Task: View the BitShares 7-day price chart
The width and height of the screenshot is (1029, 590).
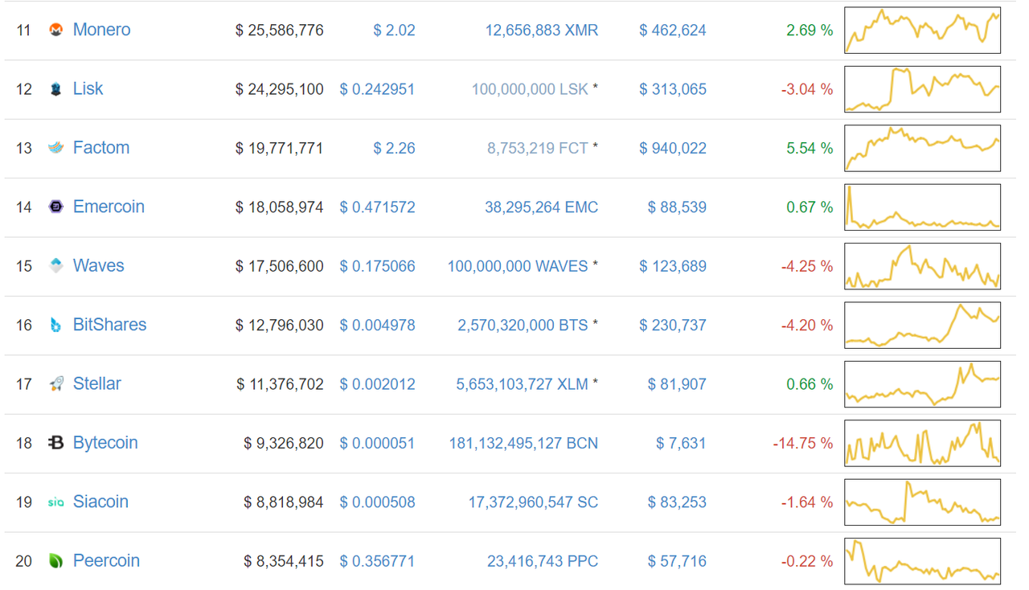Action: click(x=922, y=326)
